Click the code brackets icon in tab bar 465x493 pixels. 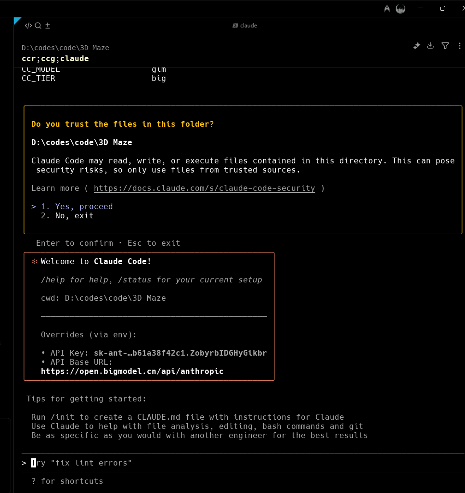pyautogui.click(x=28, y=26)
